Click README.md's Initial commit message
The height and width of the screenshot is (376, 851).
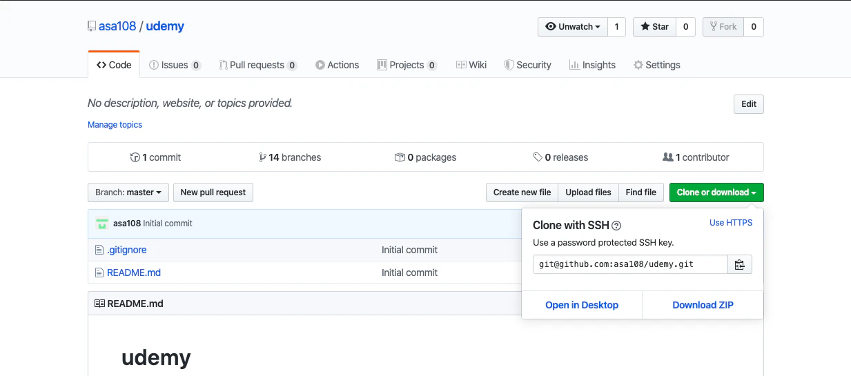(409, 273)
